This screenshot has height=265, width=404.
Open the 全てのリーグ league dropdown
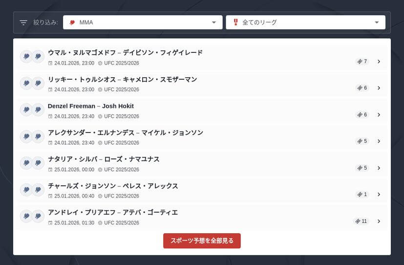click(306, 22)
